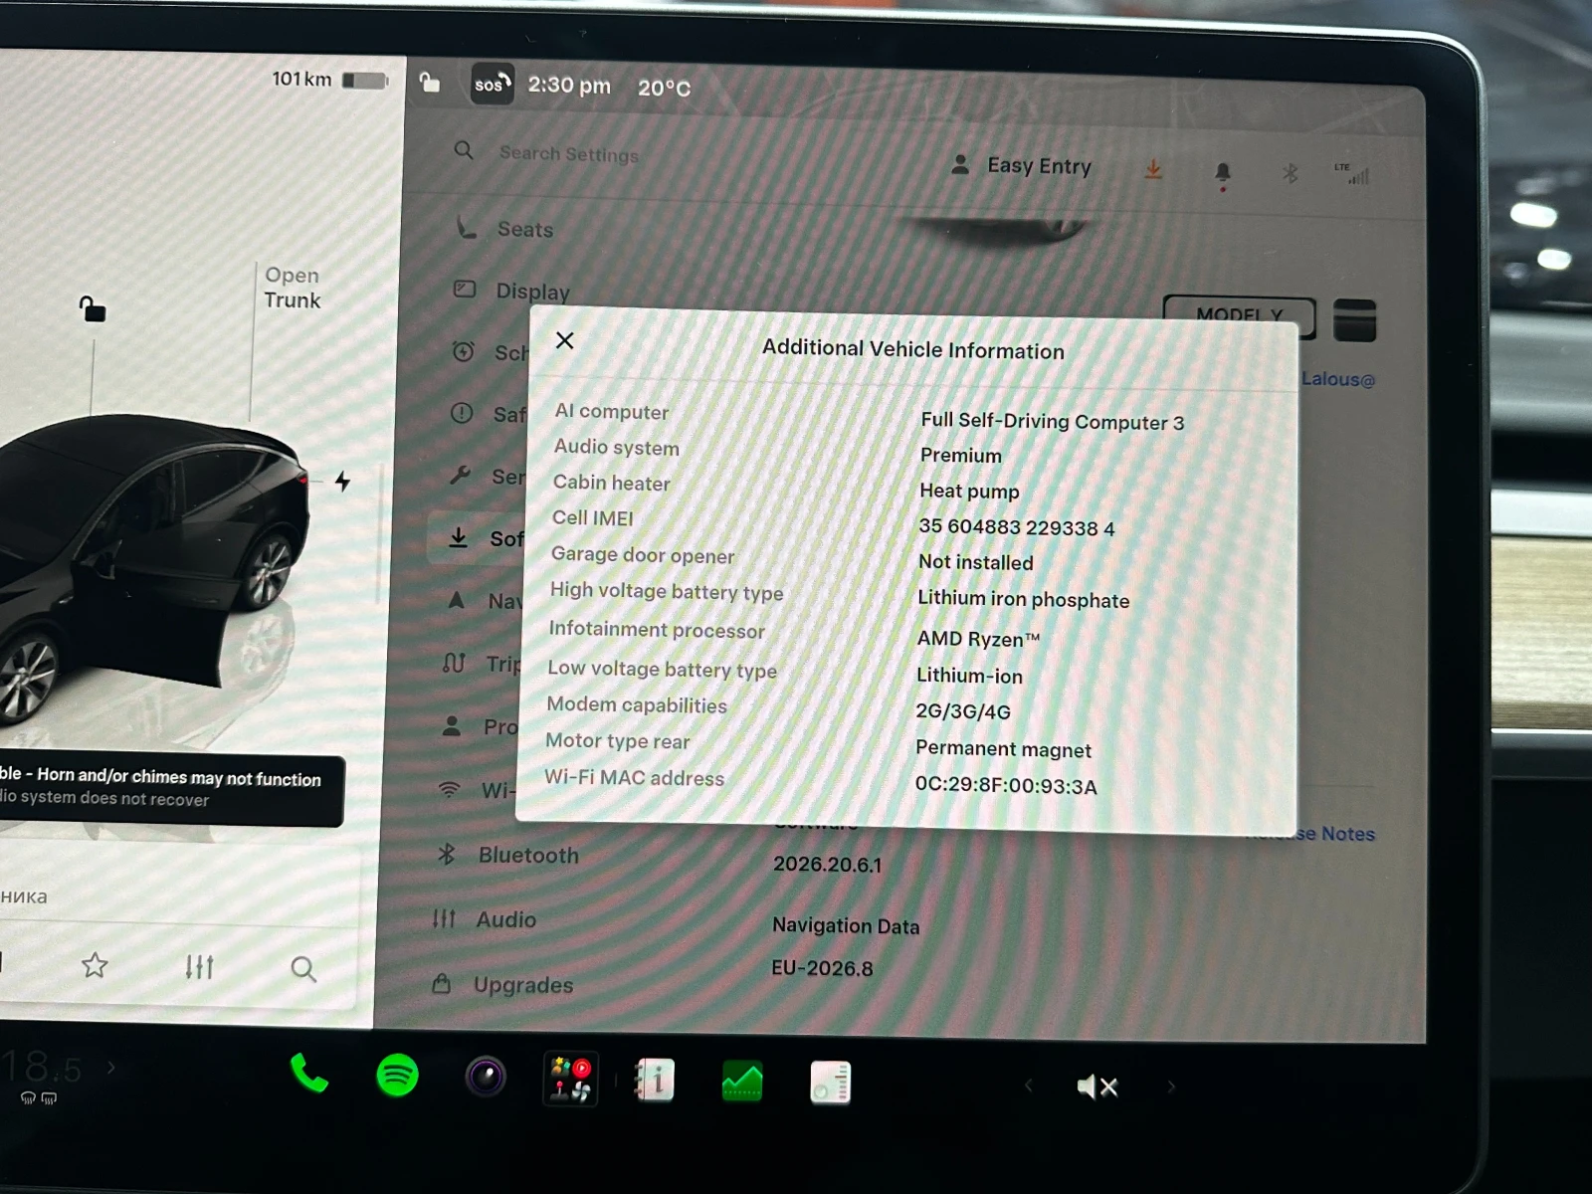The height and width of the screenshot is (1194, 1592).
Task: Tap the horn and chimes warning alert
Action: click(x=171, y=788)
